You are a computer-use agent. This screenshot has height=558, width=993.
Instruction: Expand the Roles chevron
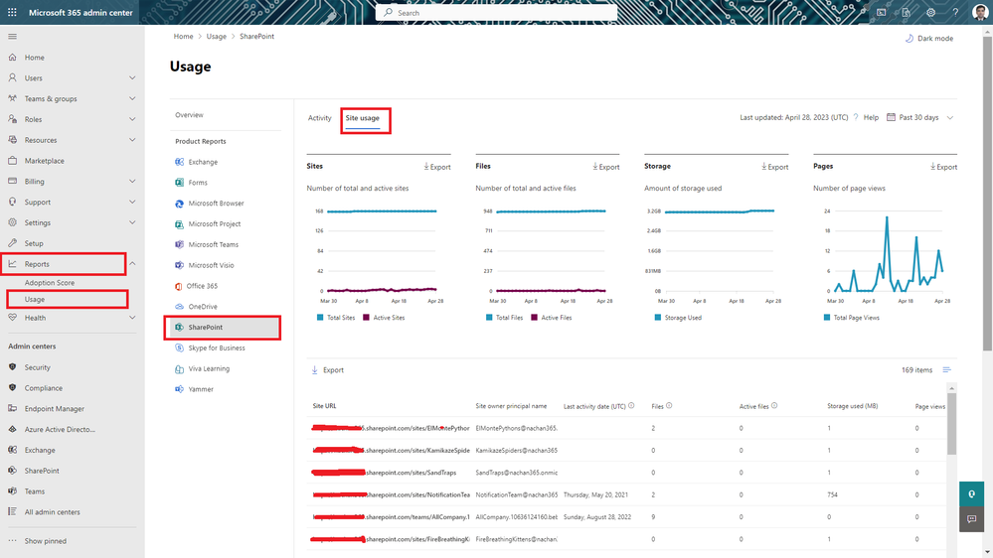(132, 119)
